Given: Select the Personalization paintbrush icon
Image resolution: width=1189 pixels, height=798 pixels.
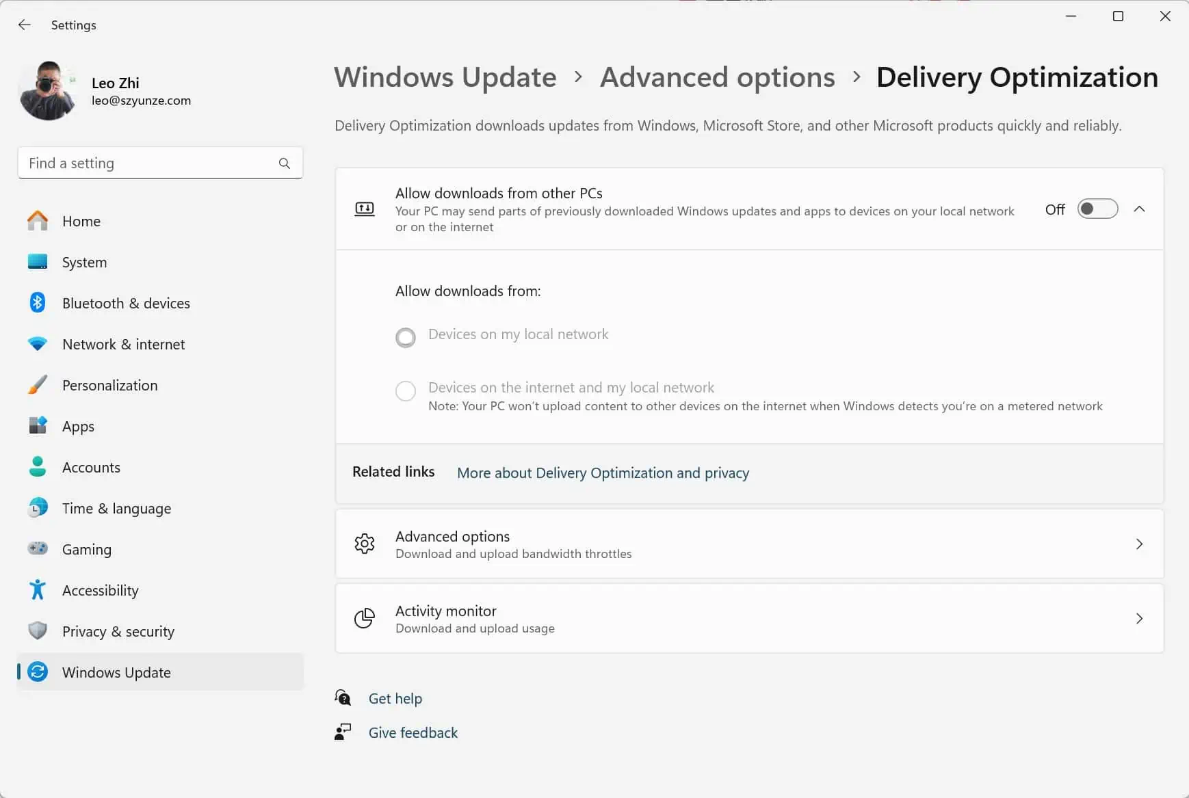Looking at the screenshot, I should [x=38, y=385].
